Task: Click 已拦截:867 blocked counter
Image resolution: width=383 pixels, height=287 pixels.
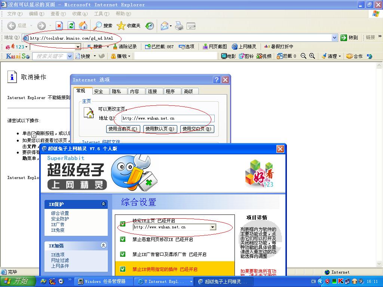Action: click(159, 47)
